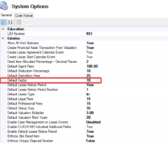This screenshot has height=143, width=168.
Task: Change Default Lease Type In value
Action: (88, 94)
